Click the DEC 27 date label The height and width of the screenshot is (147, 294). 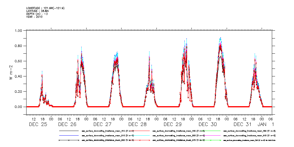click(102, 124)
